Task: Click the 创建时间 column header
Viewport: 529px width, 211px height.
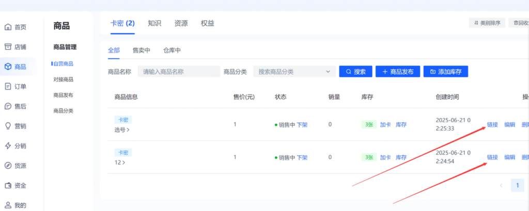Action: pos(447,97)
